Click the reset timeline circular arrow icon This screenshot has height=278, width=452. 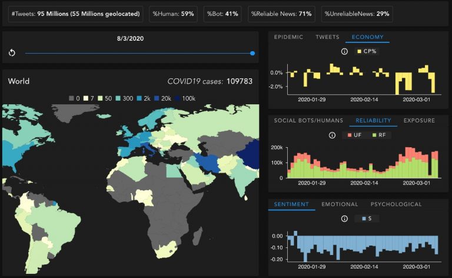pyautogui.click(x=12, y=53)
